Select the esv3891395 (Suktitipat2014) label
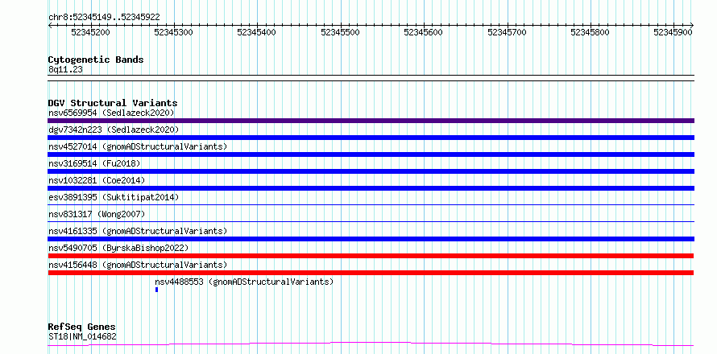The width and height of the screenshot is (717, 354). [x=114, y=197]
